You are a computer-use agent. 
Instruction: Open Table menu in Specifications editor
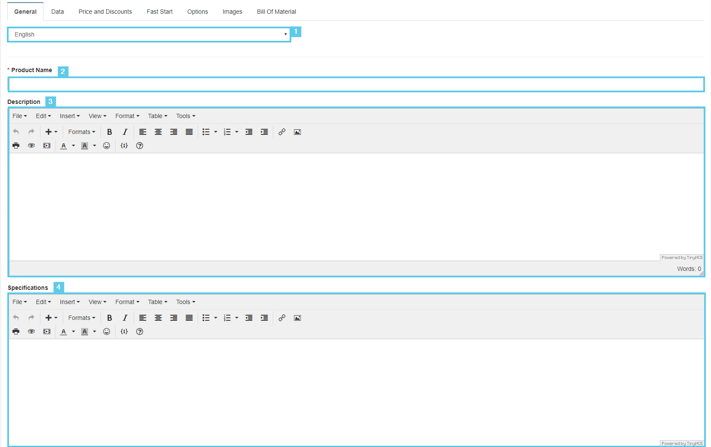[x=158, y=302]
